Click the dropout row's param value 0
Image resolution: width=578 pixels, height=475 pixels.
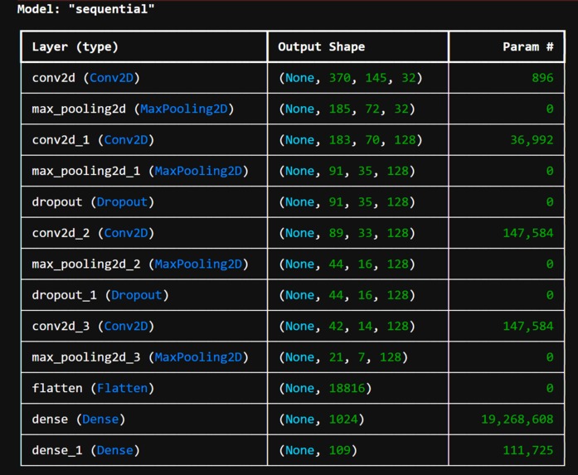(x=550, y=202)
